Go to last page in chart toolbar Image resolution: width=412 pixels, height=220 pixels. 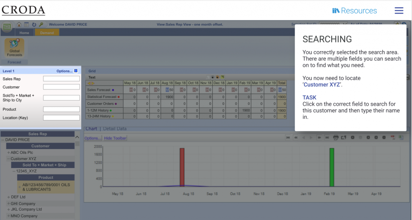click(x=327, y=137)
